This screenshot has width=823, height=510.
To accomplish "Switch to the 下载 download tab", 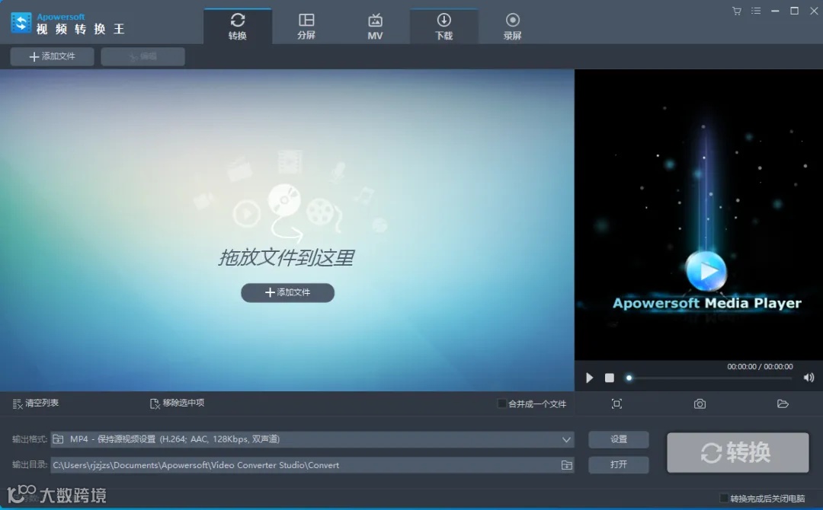I will [x=444, y=26].
